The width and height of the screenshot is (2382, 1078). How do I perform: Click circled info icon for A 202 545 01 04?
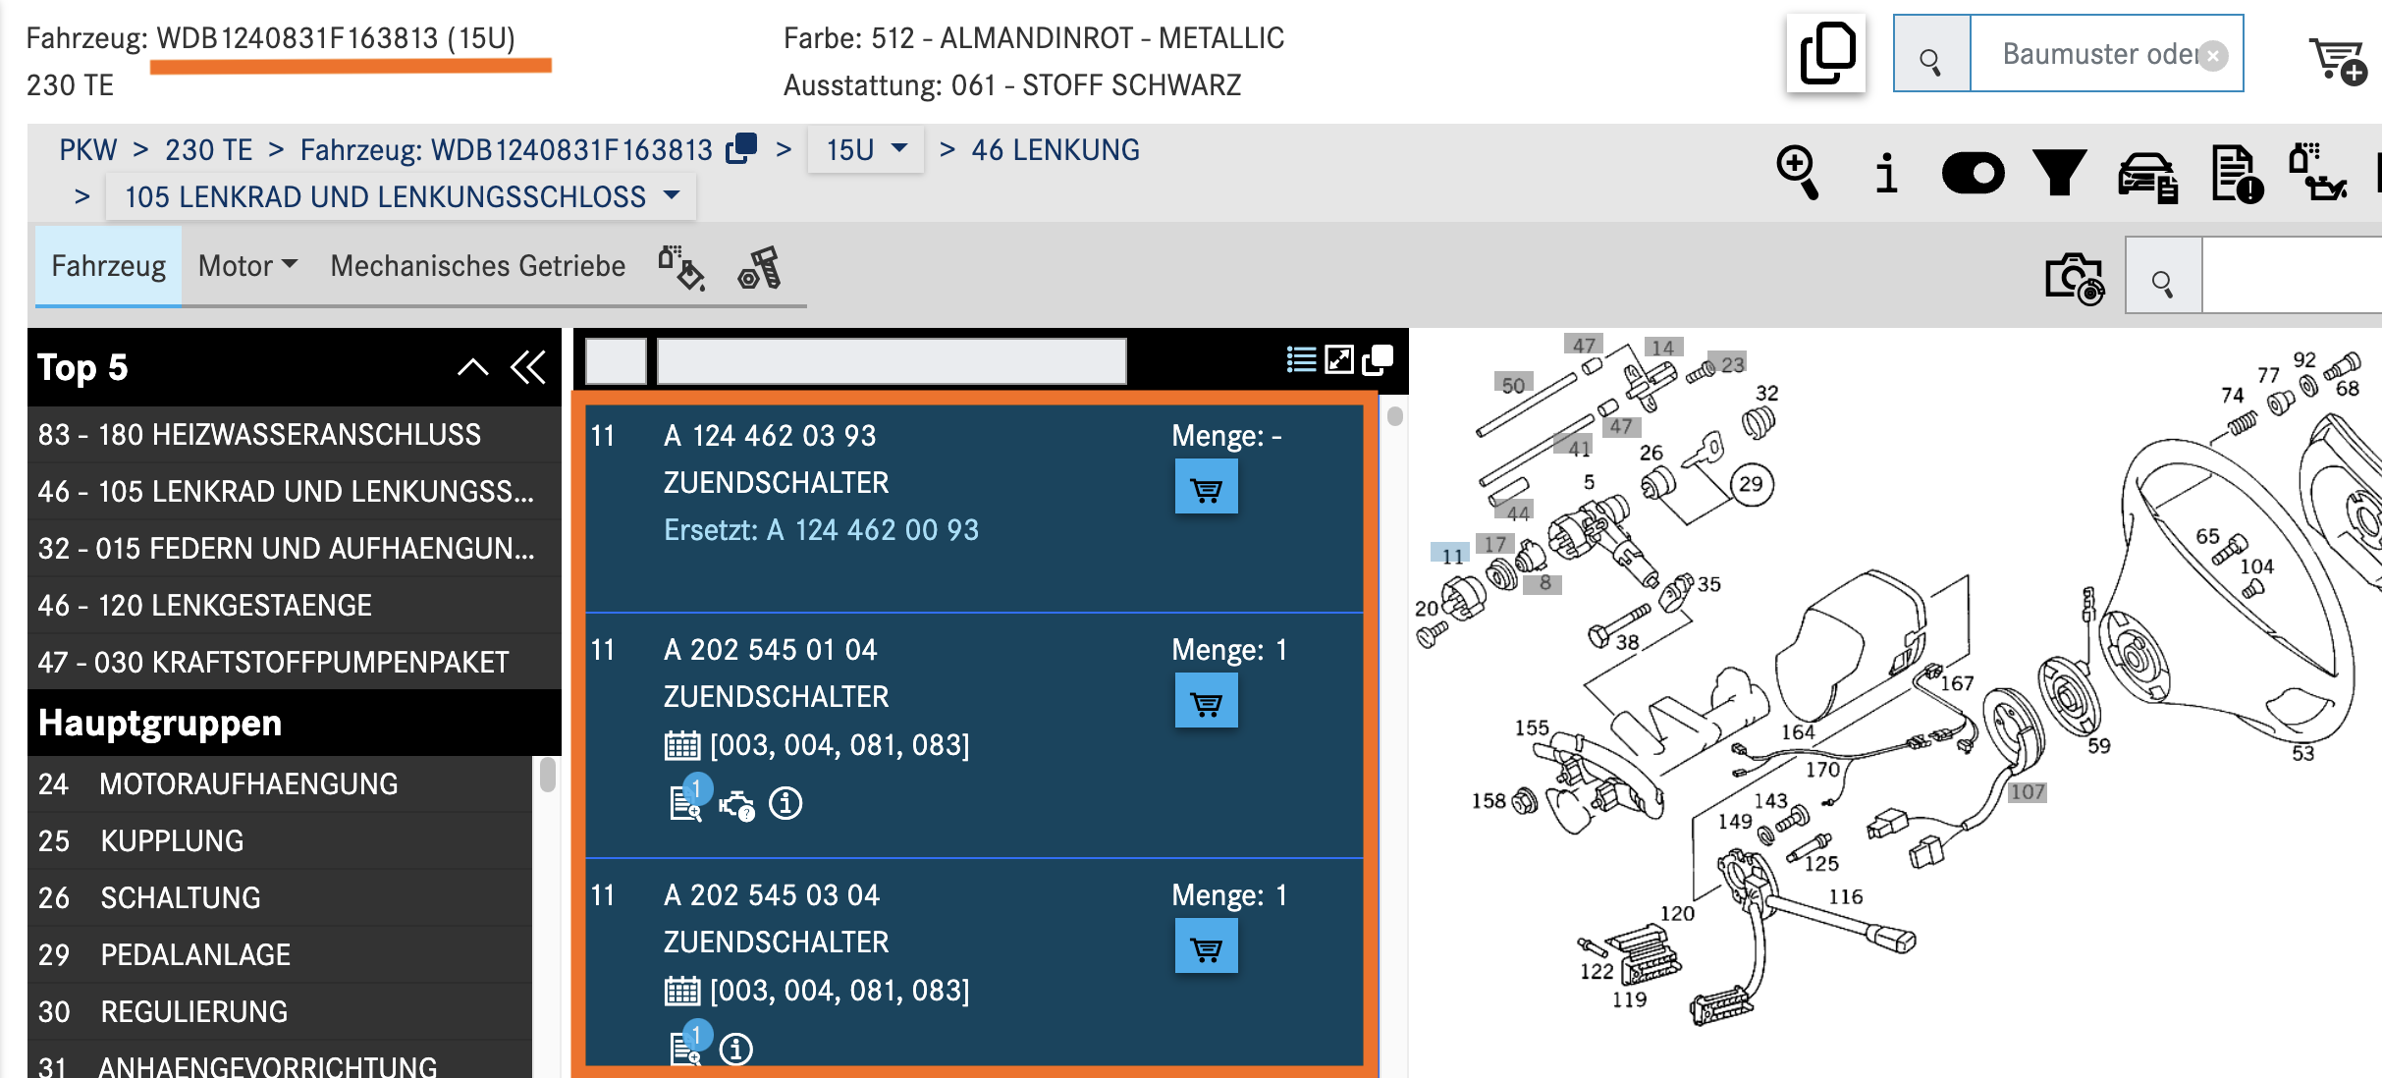[x=785, y=803]
